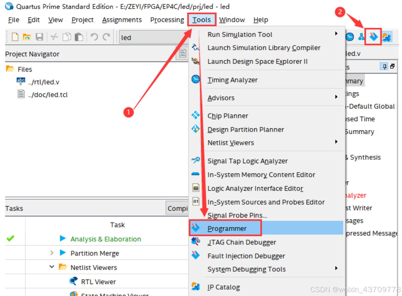Viewport: 402px width, 296px height.
Task: Click the document icon in Project Navigator header
Action: [x=183, y=53]
